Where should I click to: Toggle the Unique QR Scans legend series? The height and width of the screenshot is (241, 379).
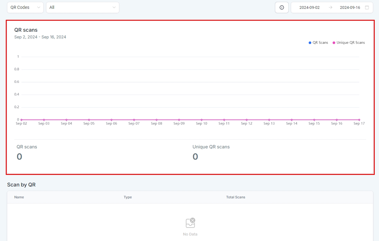[x=348, y=43]
